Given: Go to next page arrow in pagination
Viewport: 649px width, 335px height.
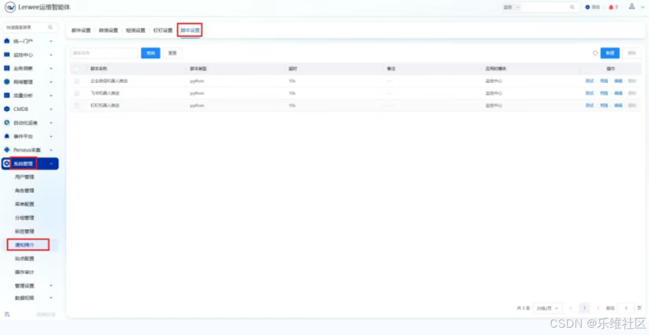Looking at the screenshot, I should [x=597, y=308].
